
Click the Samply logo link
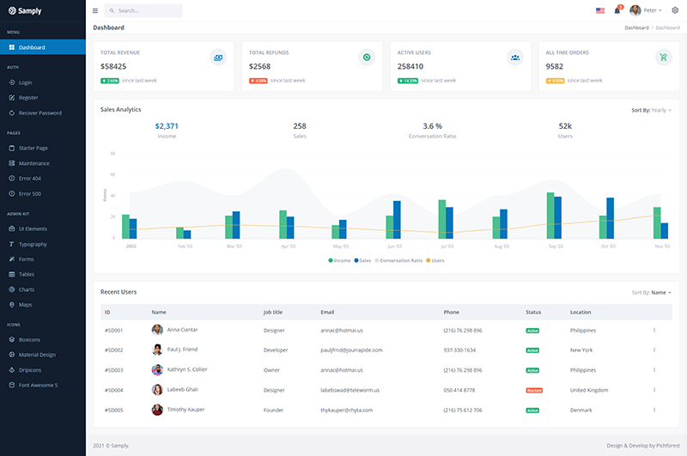[25, 10]
